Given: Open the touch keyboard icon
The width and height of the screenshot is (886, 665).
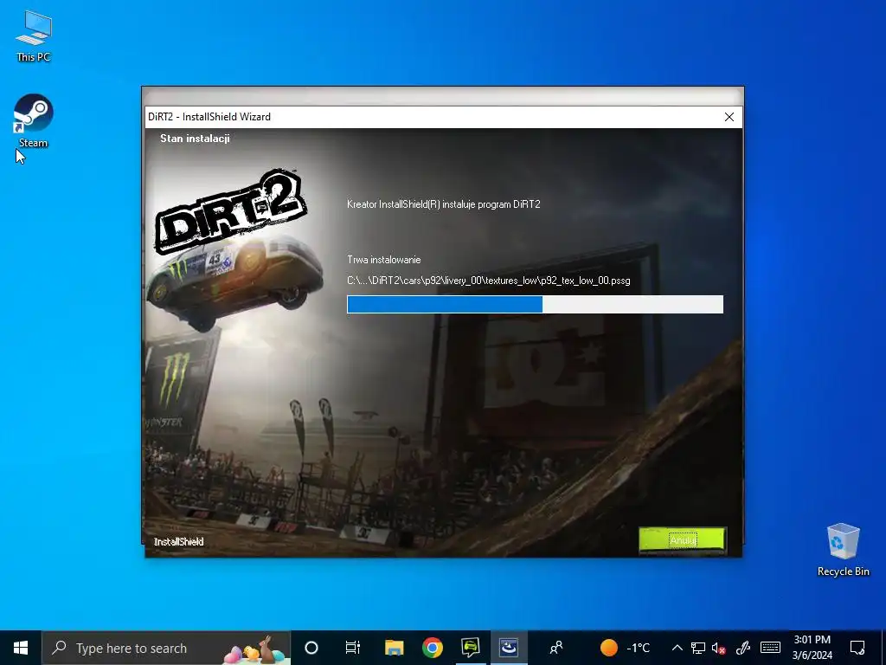Looking at the screenshot, I should [770, 648].
